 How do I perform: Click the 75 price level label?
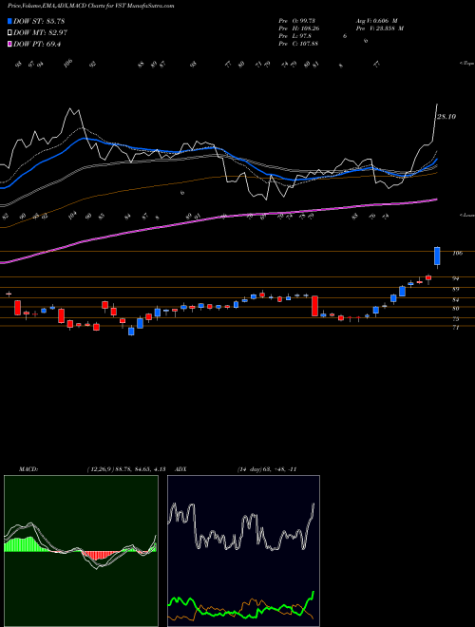point(456,319)
